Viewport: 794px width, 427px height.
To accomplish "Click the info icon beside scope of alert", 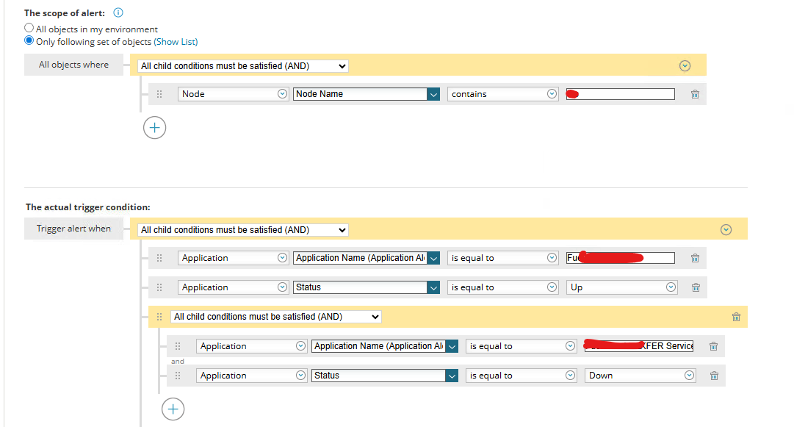I will click(x=118, y=12).
